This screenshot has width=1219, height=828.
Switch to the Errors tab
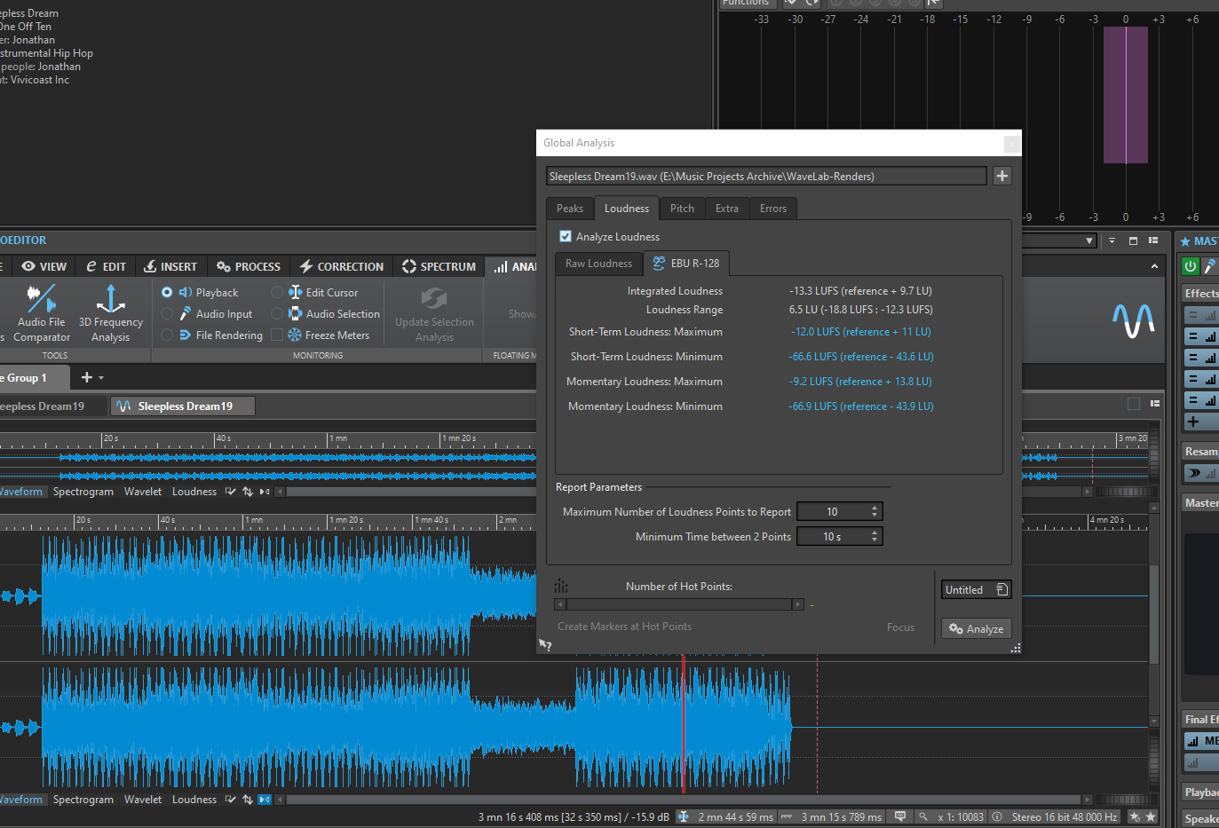(x=773, y=209)
